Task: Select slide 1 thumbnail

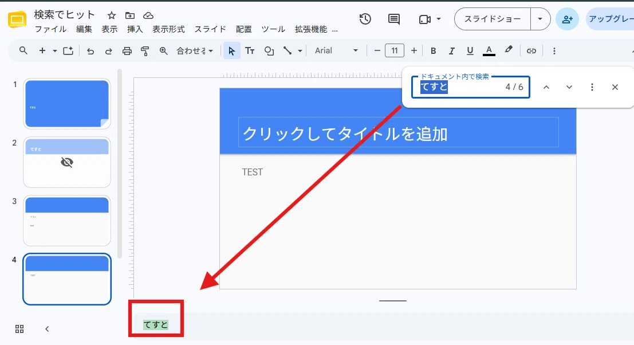Action: (x=67, y=104)
